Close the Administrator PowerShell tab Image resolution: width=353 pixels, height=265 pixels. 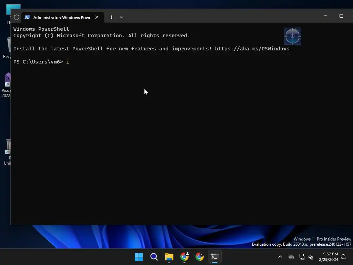point(97,17)
